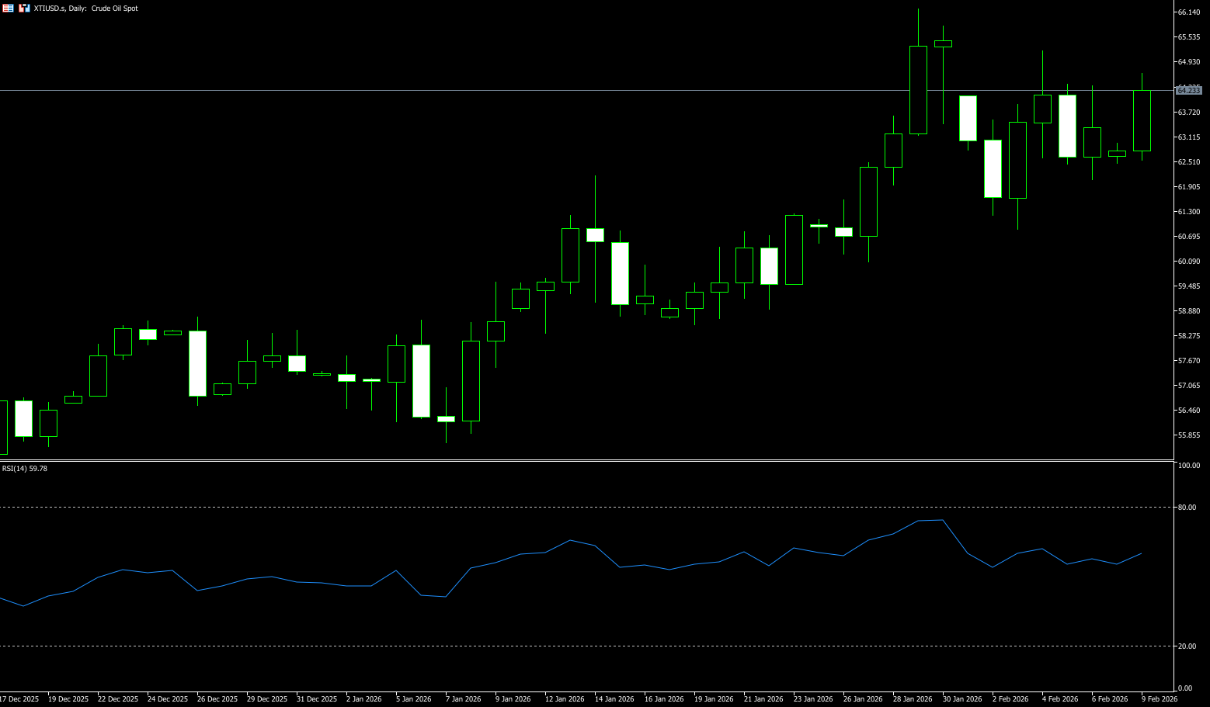Toggle the red-blue one-click trading panel icon
Image resolution: width=1210 pixels, height=707 pixels.
click(x=25, y=8)
